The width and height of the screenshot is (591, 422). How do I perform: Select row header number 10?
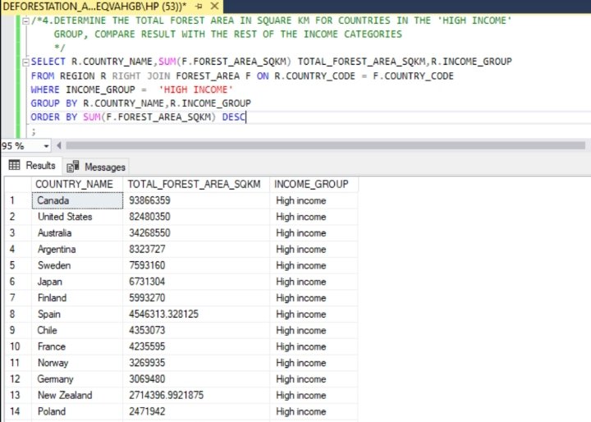pos(18,346)
